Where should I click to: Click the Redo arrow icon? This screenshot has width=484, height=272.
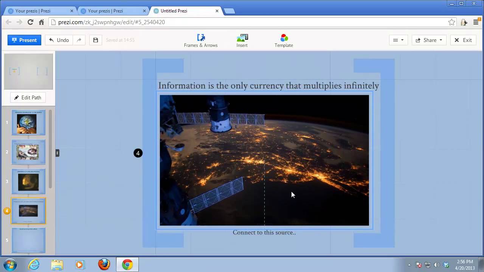click(x=79, y=40)
